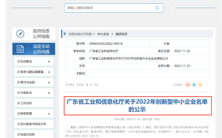222x138 pixels.
Task: Click the large blue article headline
Action: pyautogui.click(x=137, y=105)
